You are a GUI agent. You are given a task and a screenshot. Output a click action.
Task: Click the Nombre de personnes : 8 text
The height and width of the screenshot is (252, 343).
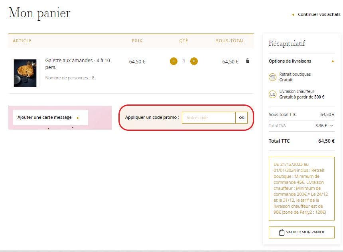(70, 78)
